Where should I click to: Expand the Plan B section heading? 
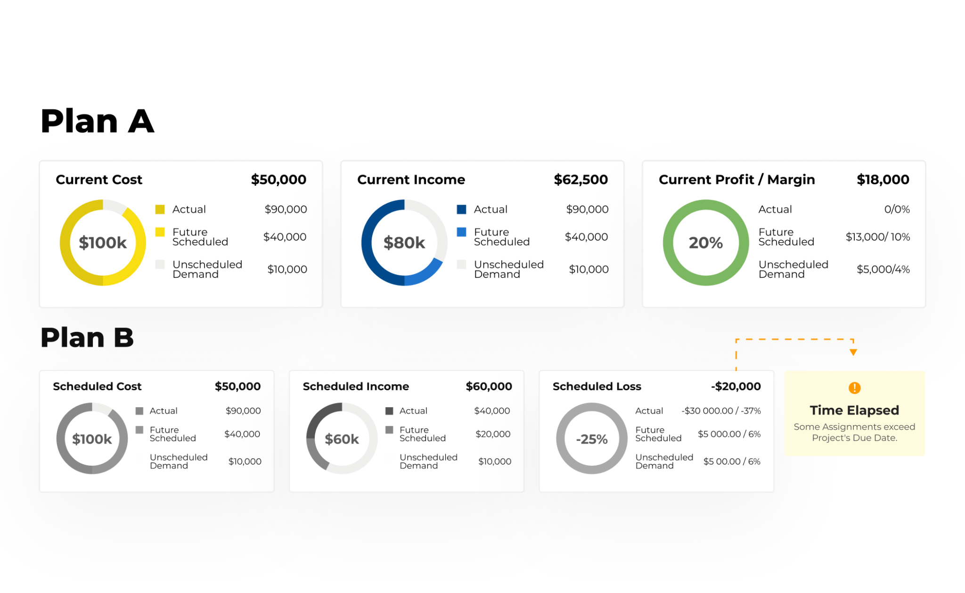pyautogui.click(x=87, y=337)
